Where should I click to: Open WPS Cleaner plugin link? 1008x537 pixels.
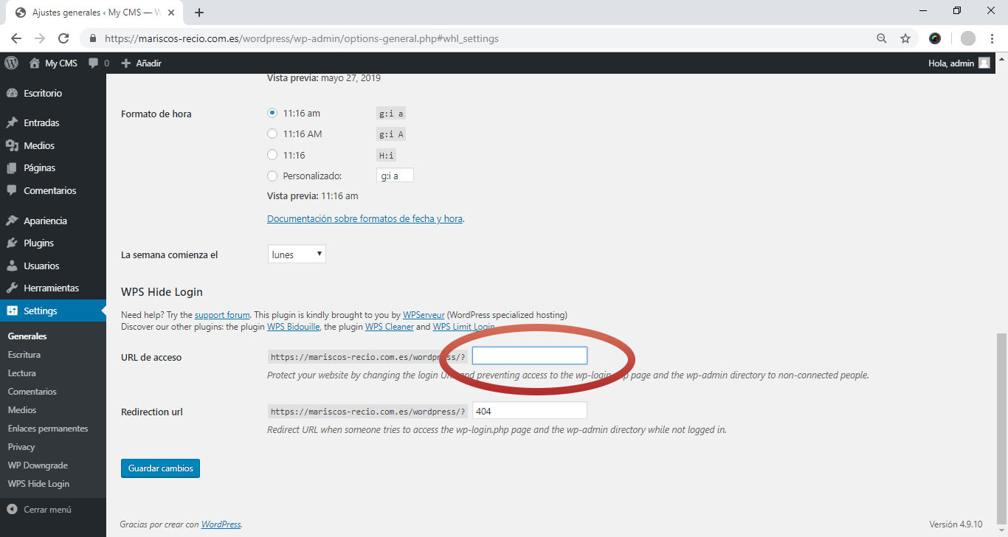pyautogui.click(x=389, y=326)
